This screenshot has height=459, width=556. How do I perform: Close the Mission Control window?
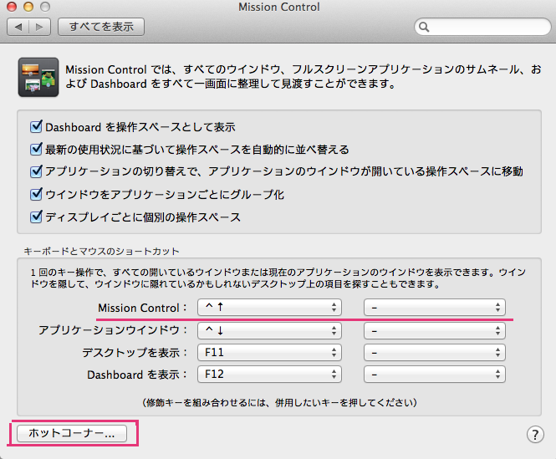12,7
